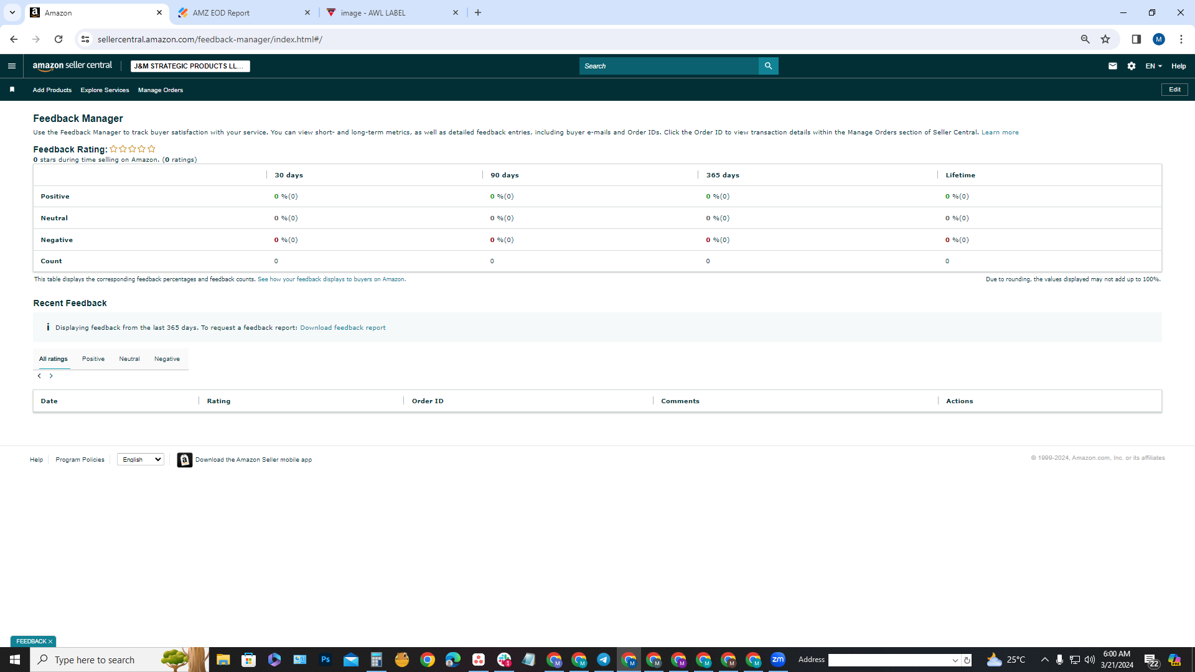Open Telegram from the taskbar

click(x=603, y=660)
